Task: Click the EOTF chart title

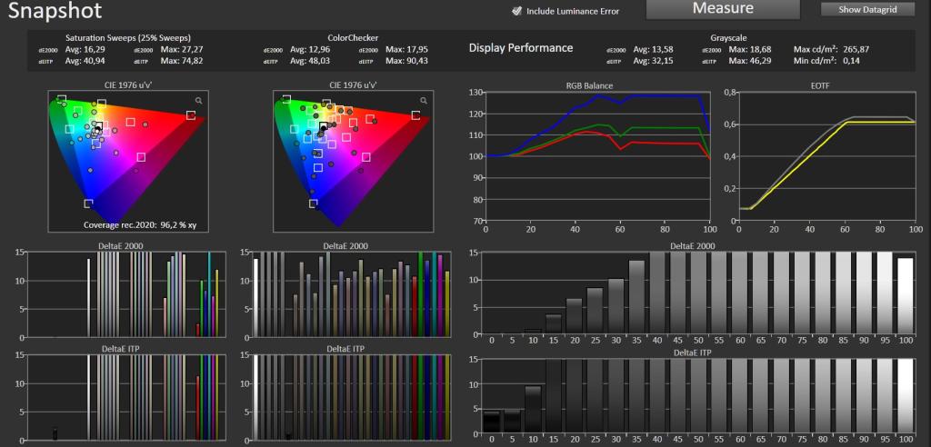Action: click(x=820, y=86)
